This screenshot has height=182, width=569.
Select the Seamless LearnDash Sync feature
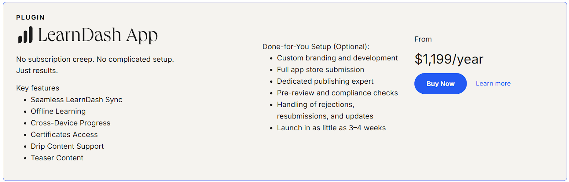tap(76, 100)
